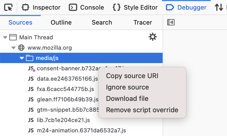
Task: Open gtm-snippet JS file
Action: [x=68, y=110]
